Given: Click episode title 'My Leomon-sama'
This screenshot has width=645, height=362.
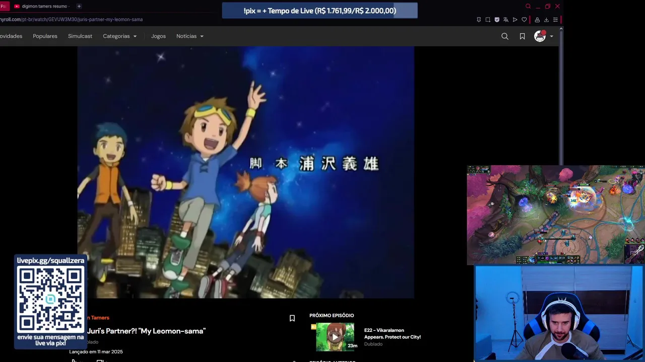Looking at the screenshot, I should click(147, 331).
